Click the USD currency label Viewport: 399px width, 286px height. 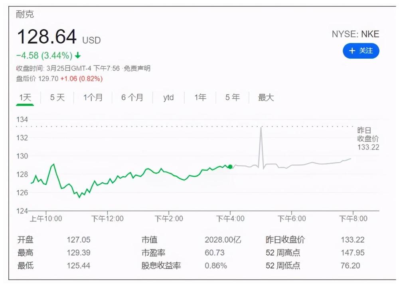[92, 40]
